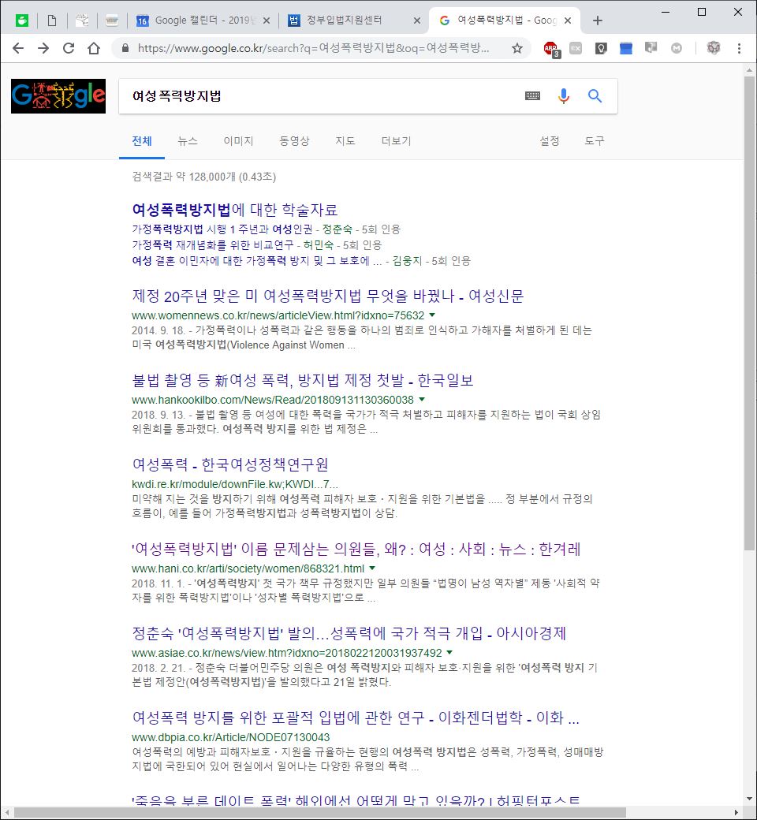757x820 pixels.
Task: Open the 한국여성정책연구원 여성폭력 result
Action: click(x=230, y=464)
